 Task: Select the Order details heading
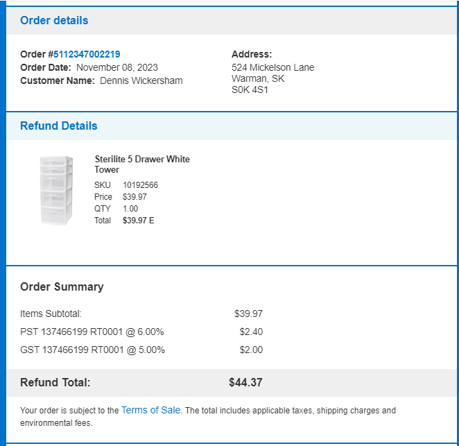[x=54, y=21]
